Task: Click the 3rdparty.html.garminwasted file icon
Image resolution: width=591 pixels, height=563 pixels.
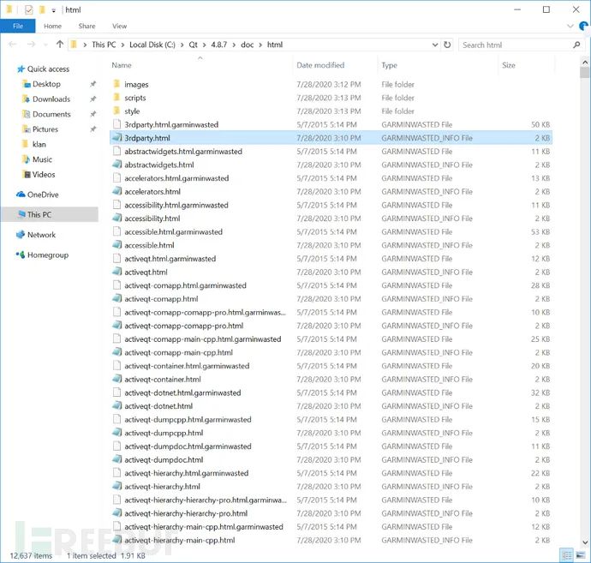Action: coord(116,124)
